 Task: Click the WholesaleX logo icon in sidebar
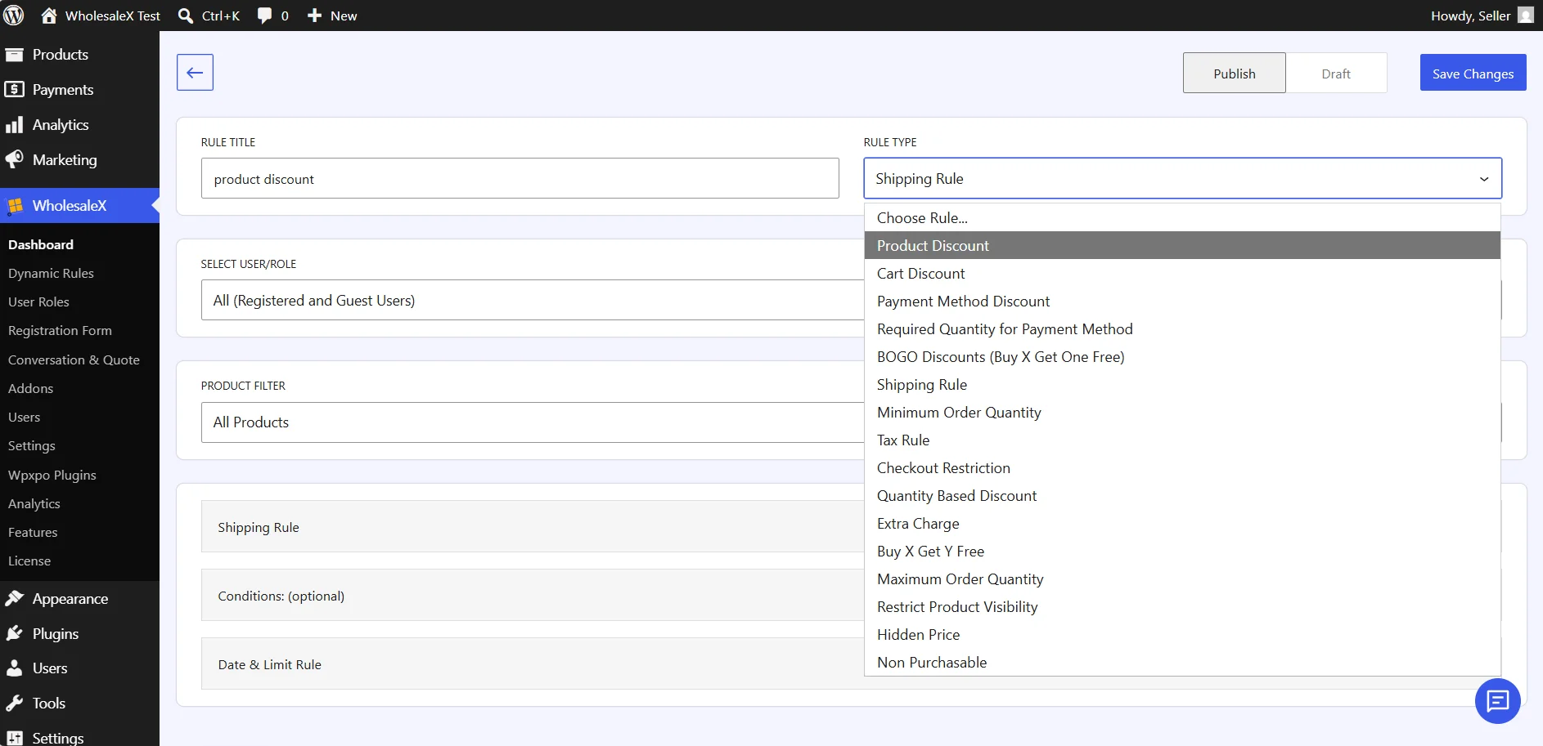16,206
